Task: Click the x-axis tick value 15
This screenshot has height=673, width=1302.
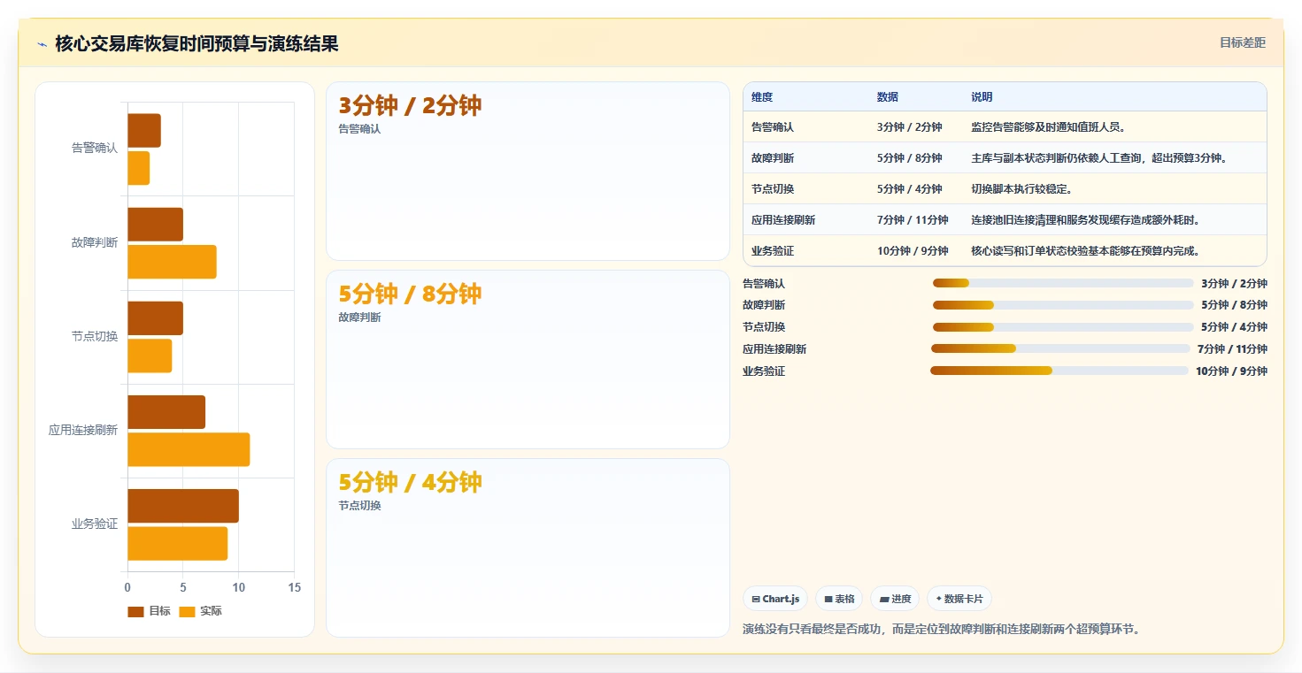Action: tap(295, 588)
